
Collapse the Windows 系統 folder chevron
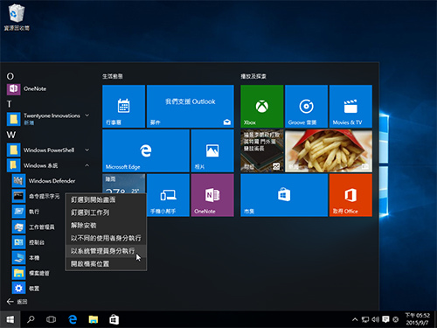click(x=87, y=165)
